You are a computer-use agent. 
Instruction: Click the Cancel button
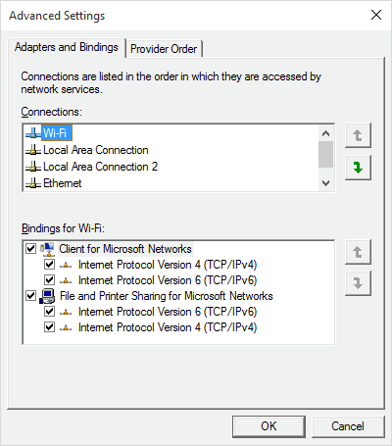[348, 426]
